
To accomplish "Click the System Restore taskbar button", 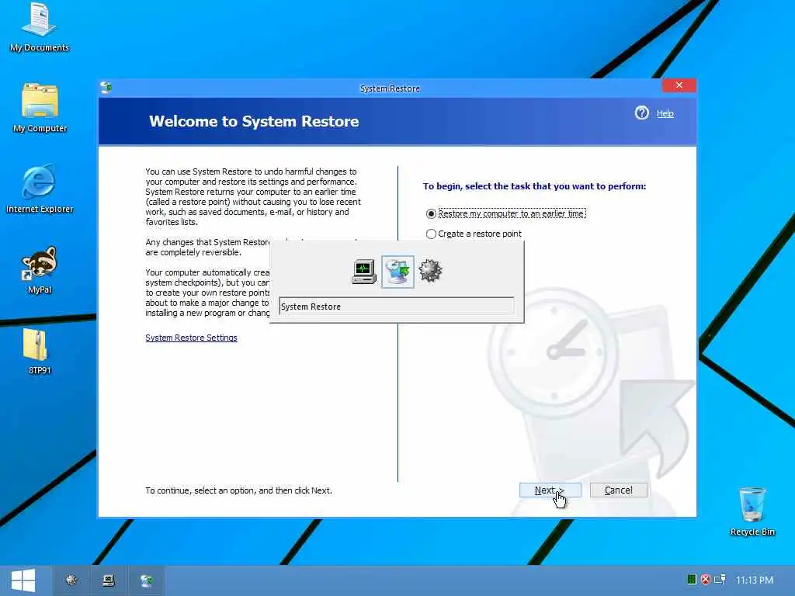I will pos(146,580).
